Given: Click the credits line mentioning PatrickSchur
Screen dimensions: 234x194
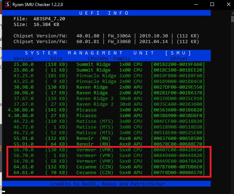Looking at the screenshot, I should (108, 184).
